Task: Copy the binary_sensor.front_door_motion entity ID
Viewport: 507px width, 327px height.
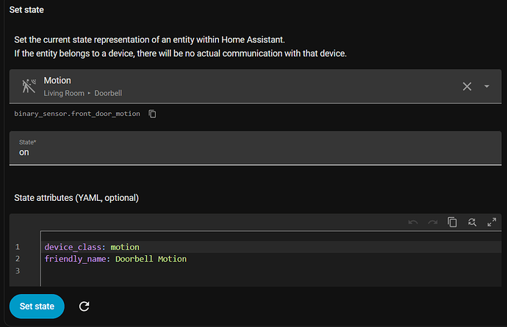Action: (x=152, y=114)
